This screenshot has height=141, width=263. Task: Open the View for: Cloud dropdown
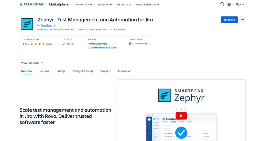click(x=32, y=63)
